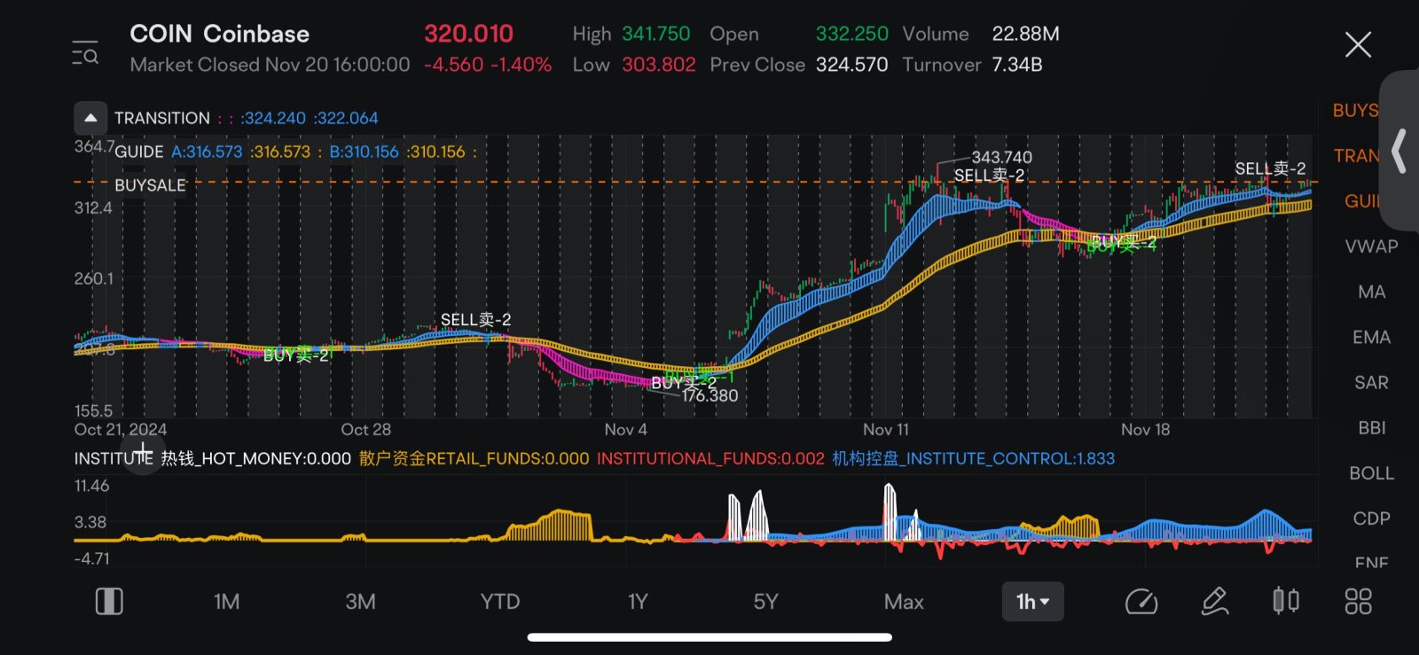
Task: Click the Turnover value 7.34B
Action: 1017,65
